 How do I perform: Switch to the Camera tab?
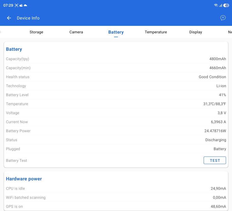click(x=76, y=32)
